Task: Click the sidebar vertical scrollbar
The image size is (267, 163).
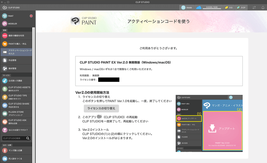Action: point(34,95)
